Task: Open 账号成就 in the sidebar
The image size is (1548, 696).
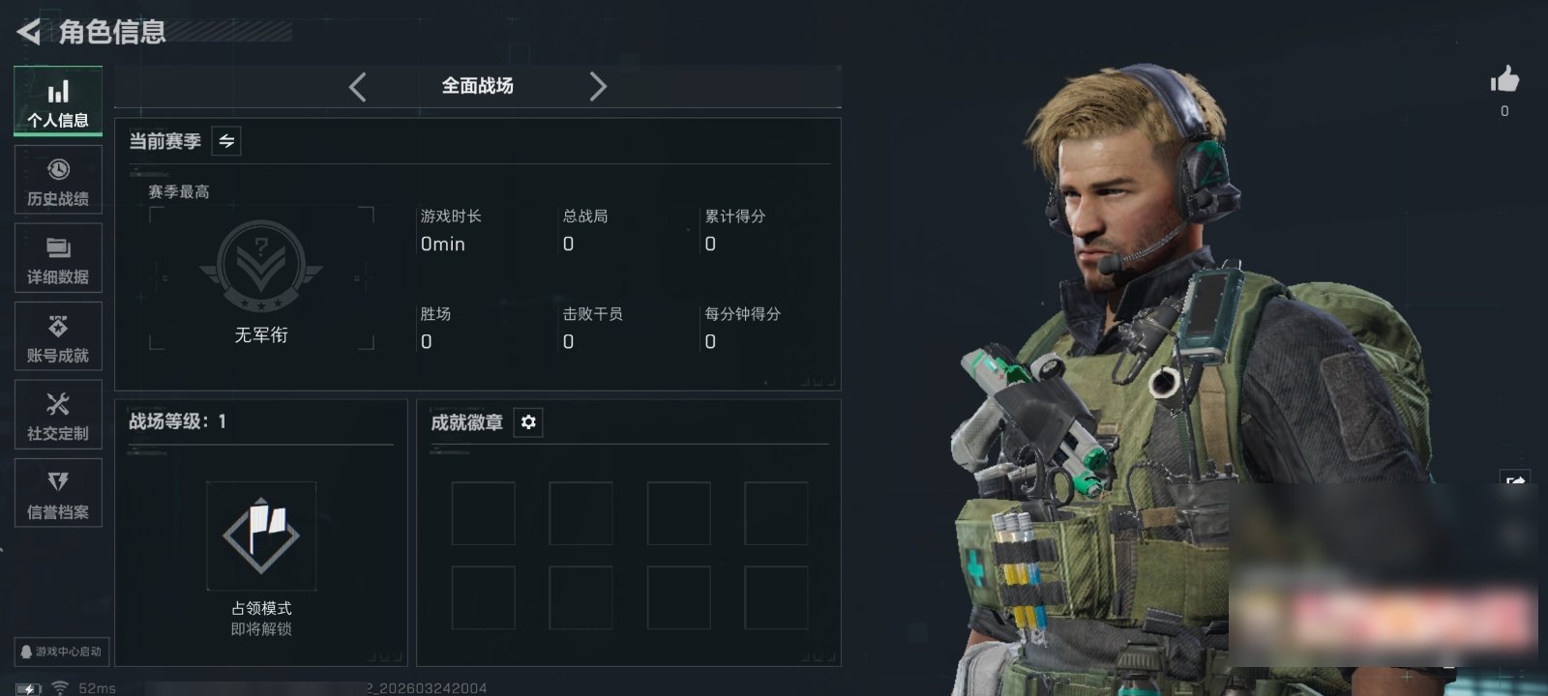Action: (x=58, y=336)
